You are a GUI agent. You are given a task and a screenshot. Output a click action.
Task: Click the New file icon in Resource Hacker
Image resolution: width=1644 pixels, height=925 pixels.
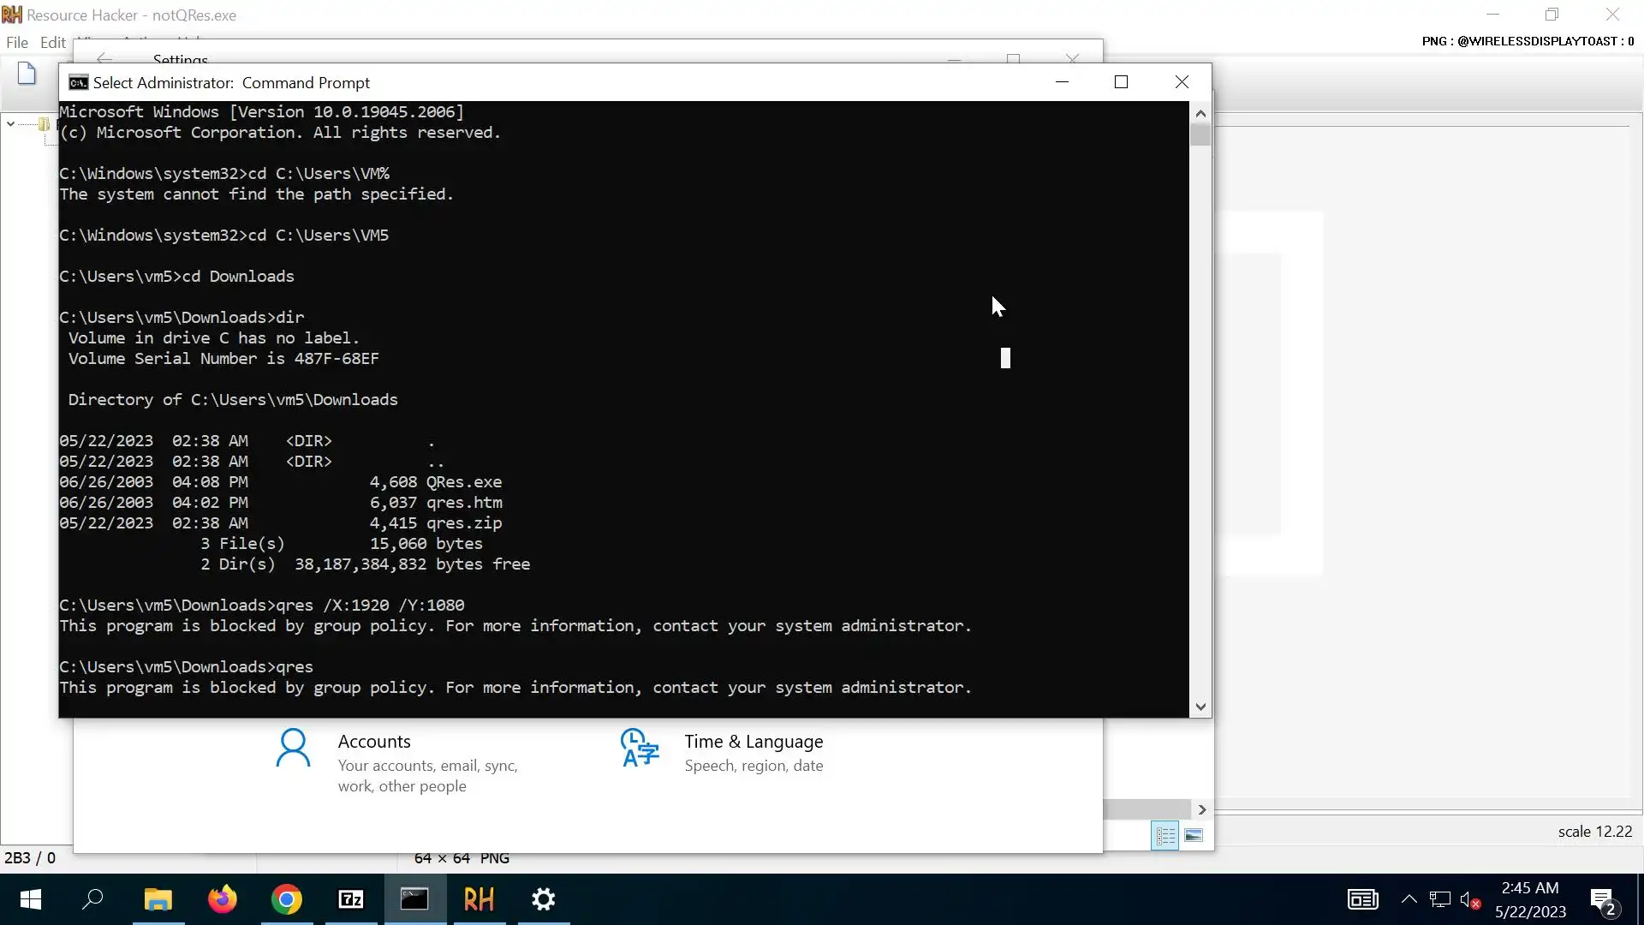pos(27,75)
